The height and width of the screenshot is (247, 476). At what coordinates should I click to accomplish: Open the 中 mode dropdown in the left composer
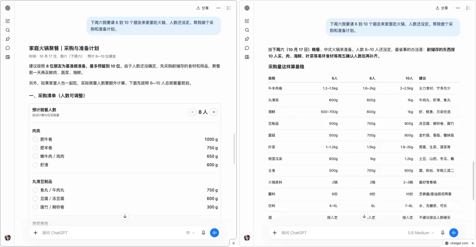190,233
